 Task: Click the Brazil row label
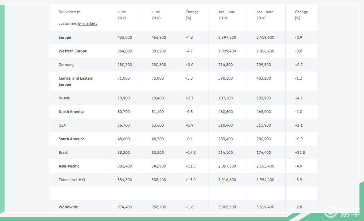tap(63, 153)
